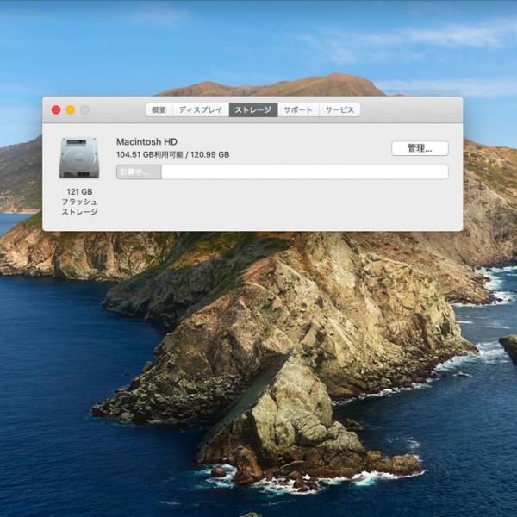The width and height of the screenshot is (517, 517).
Task: Click the Macintosh HD volume name
Action: pos(148,141)
